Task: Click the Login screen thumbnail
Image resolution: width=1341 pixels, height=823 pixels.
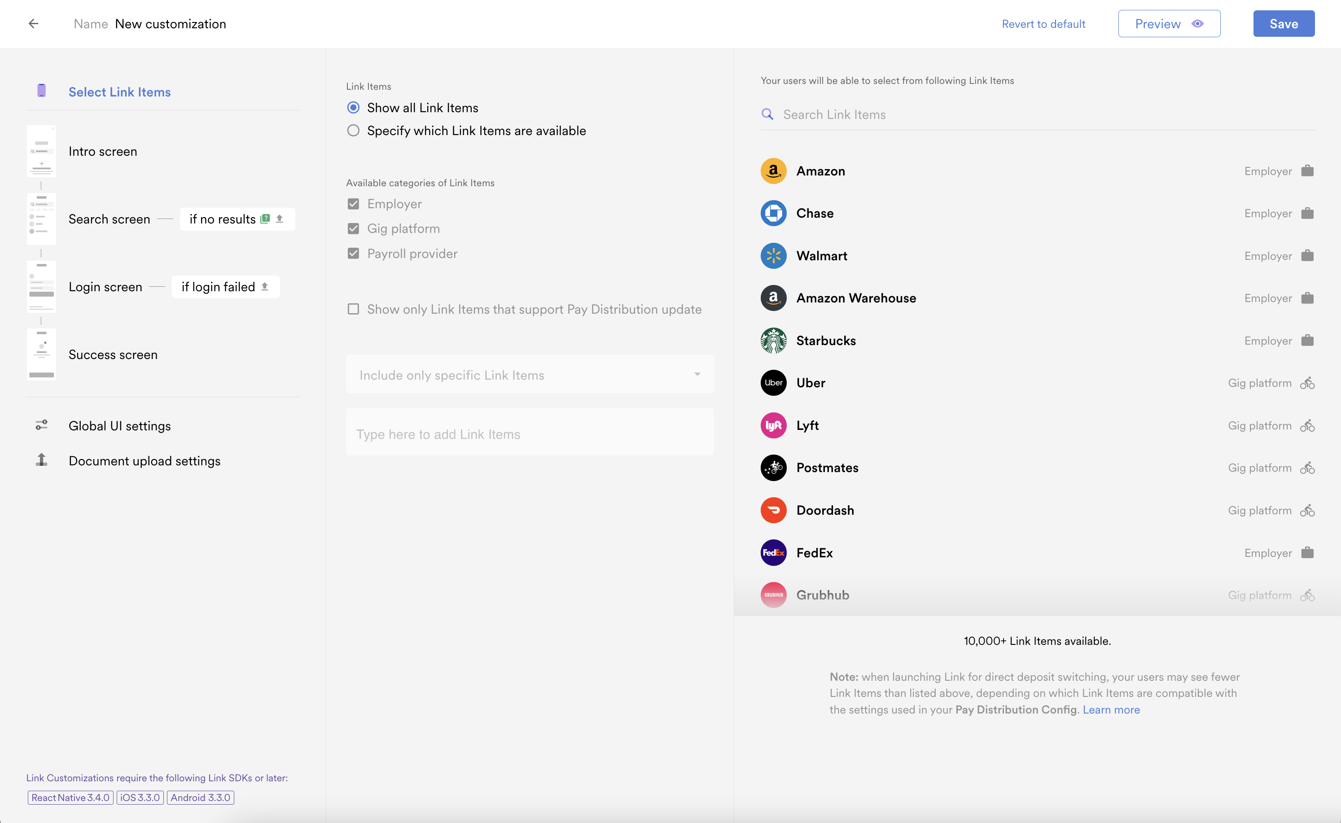Action: coord(41,286)
